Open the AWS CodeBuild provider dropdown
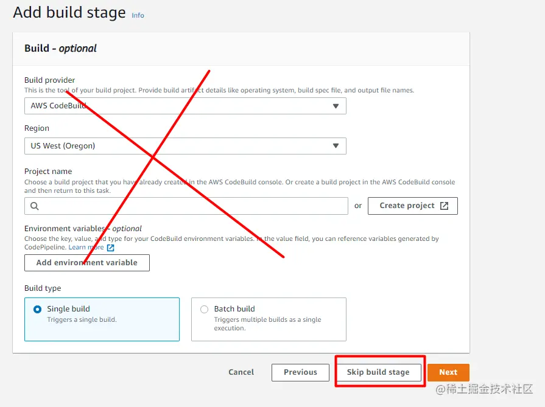 (185, 106)
